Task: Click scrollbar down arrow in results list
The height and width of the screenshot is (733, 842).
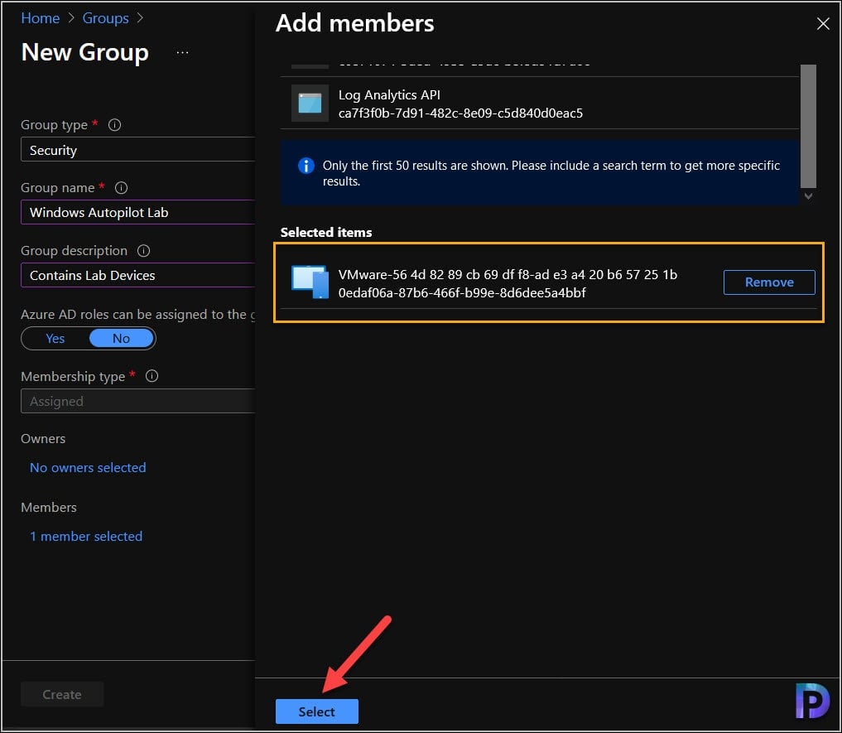Action: pyautogui.click(x=808, y=196)
